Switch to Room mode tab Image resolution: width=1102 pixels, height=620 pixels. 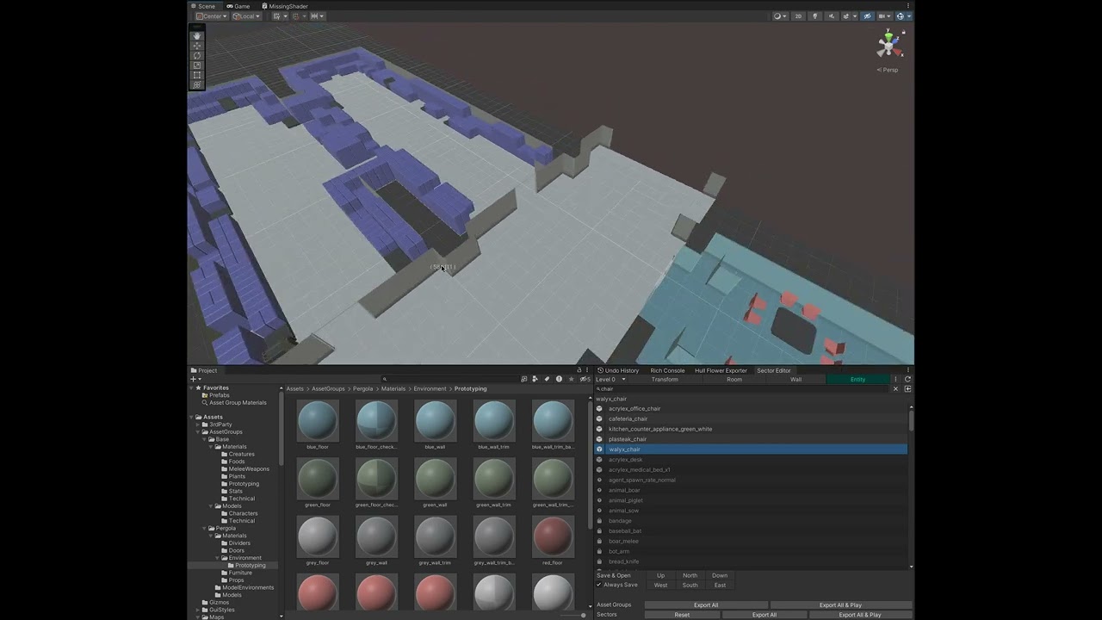[734, 379]
